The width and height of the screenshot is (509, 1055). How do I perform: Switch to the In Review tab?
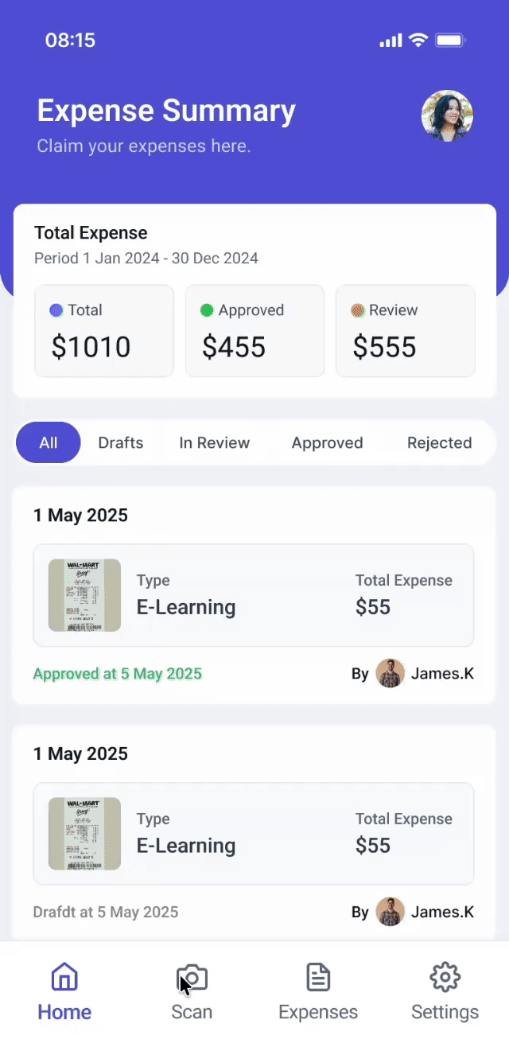click(x=214, y=442)
